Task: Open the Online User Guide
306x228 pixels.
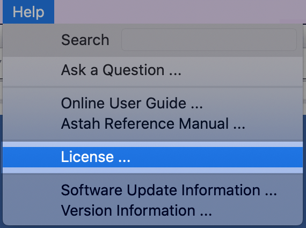Action: point(152,103)
